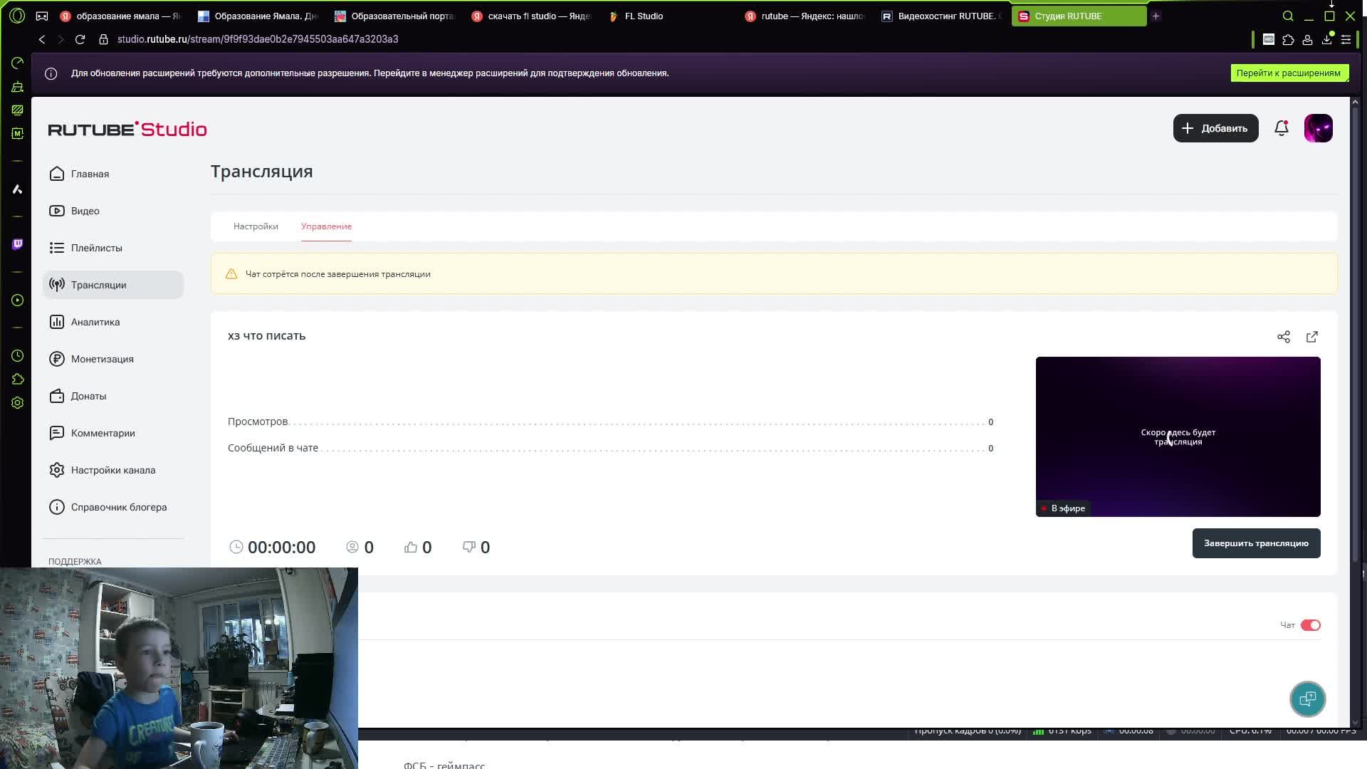Open browser sidebar settings gear
The height and width of the screenshot is (769, 1367).
coord(17,402)
